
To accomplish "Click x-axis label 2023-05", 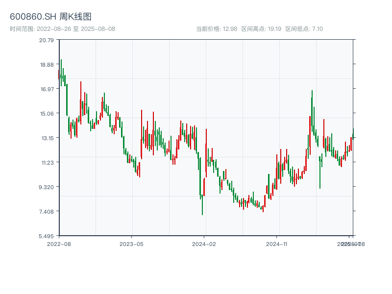I will coord(131,244).
